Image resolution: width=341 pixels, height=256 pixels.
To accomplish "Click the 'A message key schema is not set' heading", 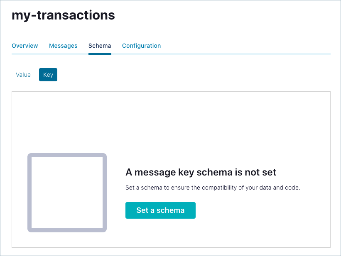I will pos(201,172).
